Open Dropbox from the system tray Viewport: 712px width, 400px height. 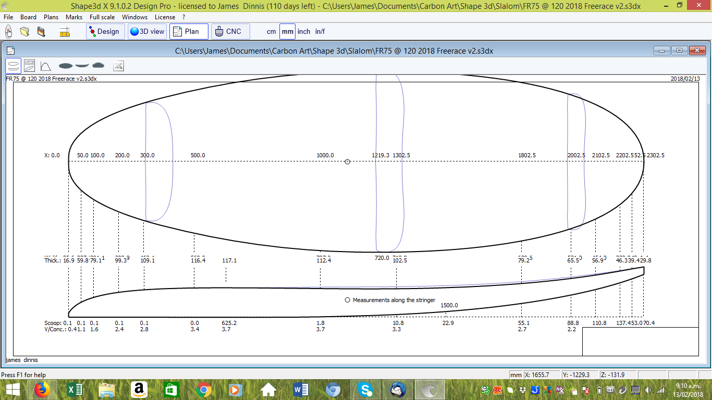tap(523, 390)
